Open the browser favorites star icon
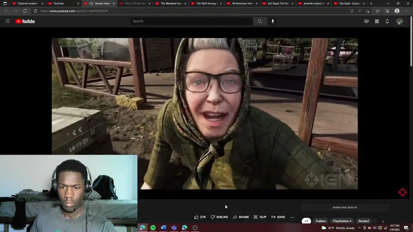The image size is (413, 232). pyautogui.click(x=378, y=11)
